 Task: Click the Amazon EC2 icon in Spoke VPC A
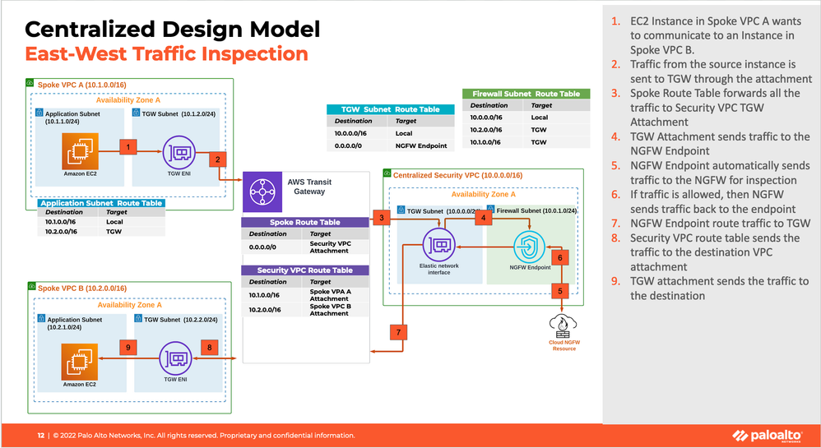coord(80,151)
